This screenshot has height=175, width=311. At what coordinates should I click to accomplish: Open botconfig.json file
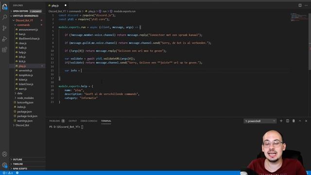[25, 103]
